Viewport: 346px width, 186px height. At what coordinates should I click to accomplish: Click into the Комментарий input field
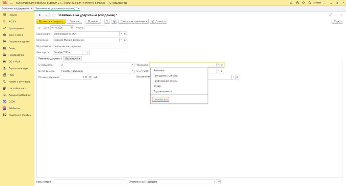coord(90,182)
